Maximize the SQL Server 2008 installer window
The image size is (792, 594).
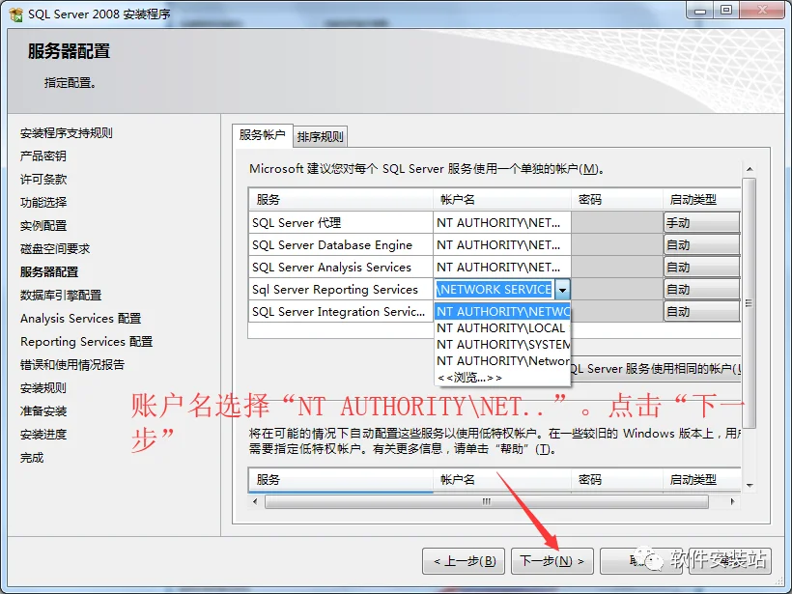[725, 10]
